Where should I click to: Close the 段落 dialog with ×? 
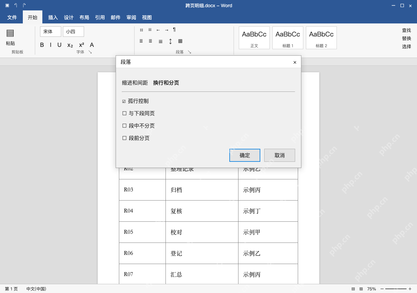click(x=295, y=62)
